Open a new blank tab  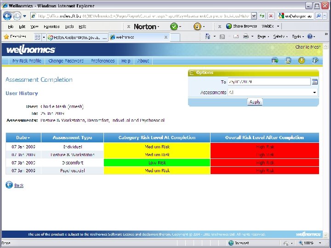click(x=175, y=37)
